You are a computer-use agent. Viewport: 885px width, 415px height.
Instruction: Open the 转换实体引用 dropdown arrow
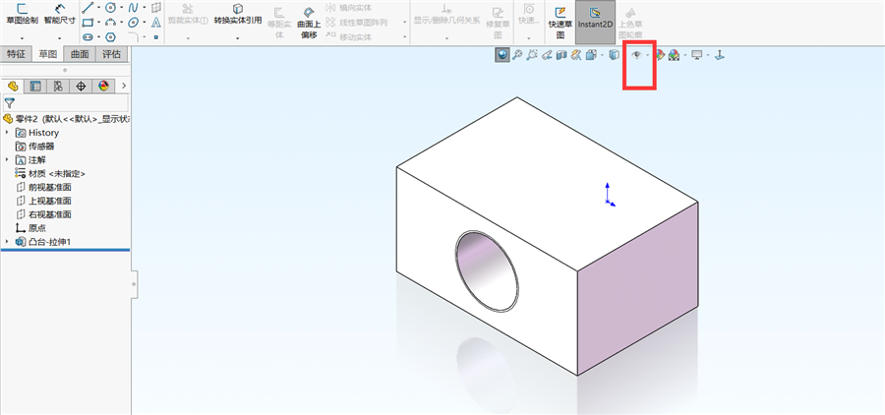click(x=238, y=37)
